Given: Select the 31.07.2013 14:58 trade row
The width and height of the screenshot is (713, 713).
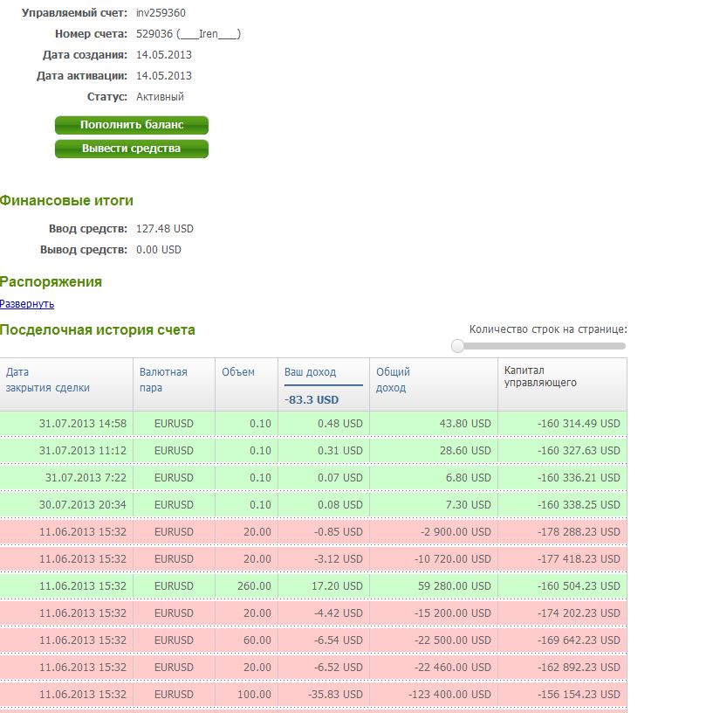Looking at the screenshot, I should (x=83, y=424).
